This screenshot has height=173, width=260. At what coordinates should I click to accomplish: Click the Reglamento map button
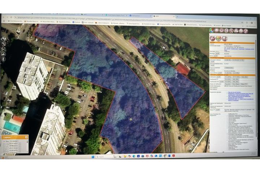tap(227, 84)
